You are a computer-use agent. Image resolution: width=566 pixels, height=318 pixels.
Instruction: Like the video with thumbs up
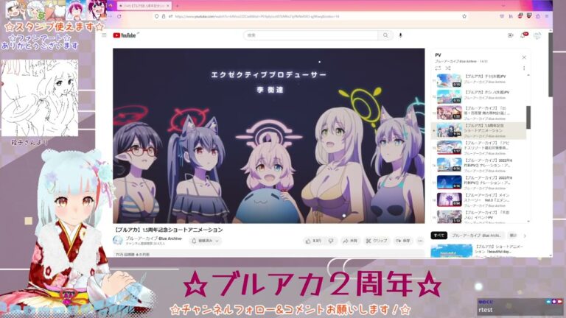click(x=313, y=241)
